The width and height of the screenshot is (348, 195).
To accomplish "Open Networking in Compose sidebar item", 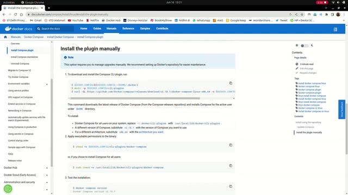I will click(x=20, y=110).
